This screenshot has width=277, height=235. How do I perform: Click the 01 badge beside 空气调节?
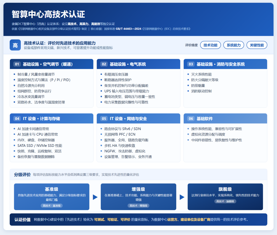pos(17,64)
